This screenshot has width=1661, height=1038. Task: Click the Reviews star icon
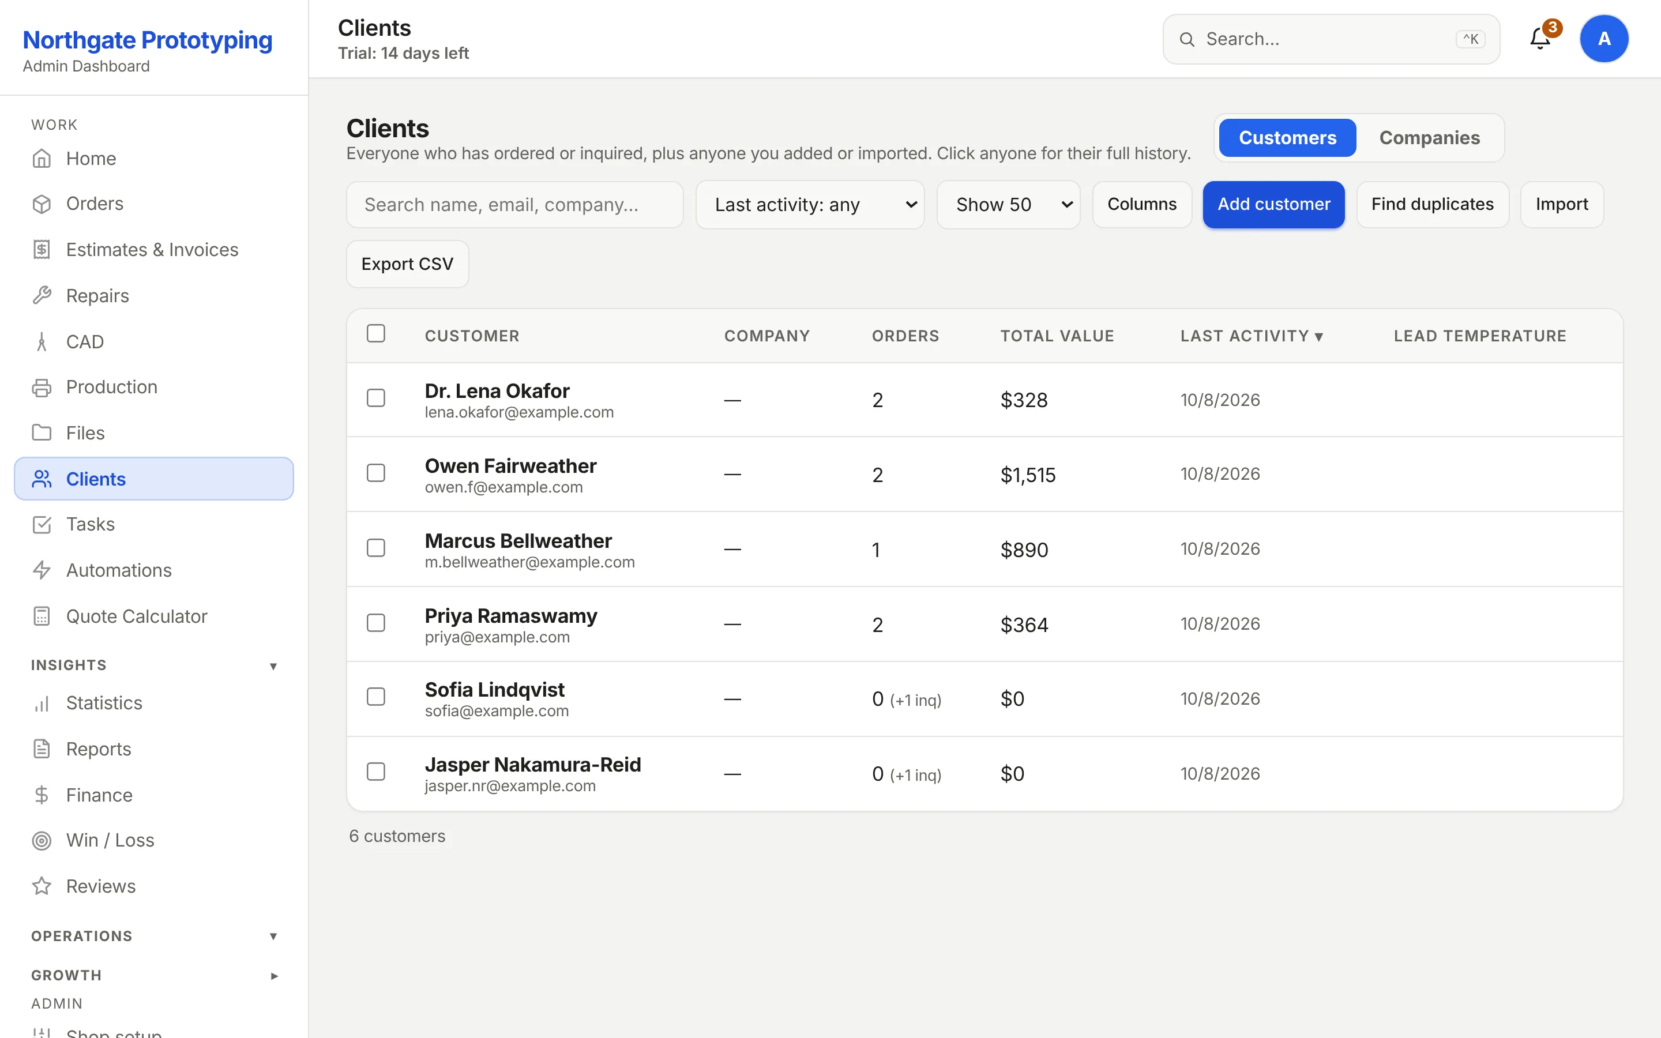42,886
